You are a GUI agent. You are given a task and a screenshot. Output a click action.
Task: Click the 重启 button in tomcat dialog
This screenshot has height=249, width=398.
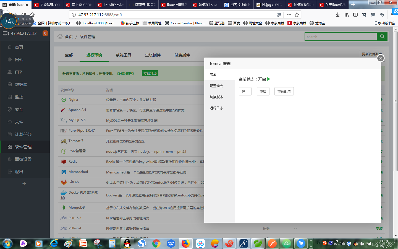(x=263, y=91)
